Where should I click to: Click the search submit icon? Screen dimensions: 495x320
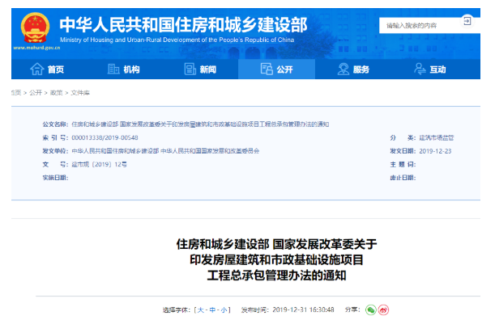pos(467,21)
